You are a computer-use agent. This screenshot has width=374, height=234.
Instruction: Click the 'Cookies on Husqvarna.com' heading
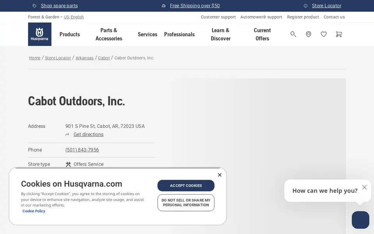[72, 184]
